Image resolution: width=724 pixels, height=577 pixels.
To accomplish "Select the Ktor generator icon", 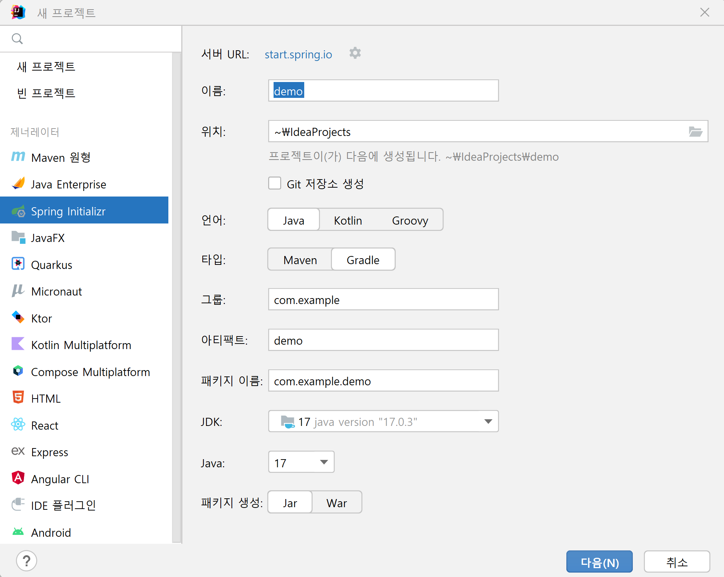I will click(18, 318).
